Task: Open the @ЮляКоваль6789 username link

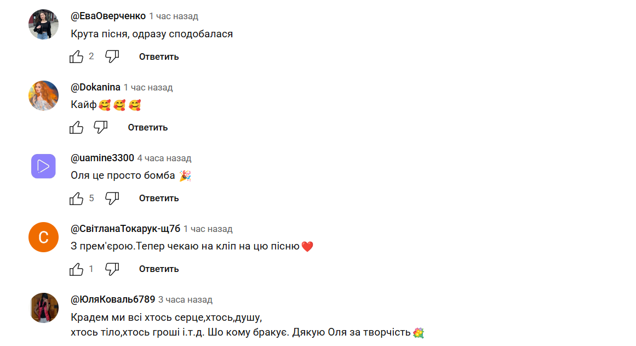Action: coord(113,300)
